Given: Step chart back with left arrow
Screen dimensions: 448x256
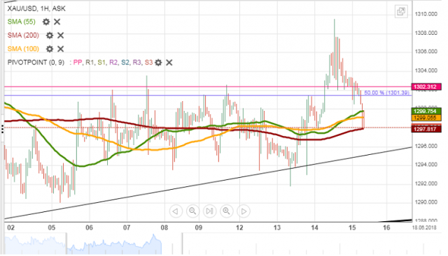Looking at the screenshot, I should [176, 211].
